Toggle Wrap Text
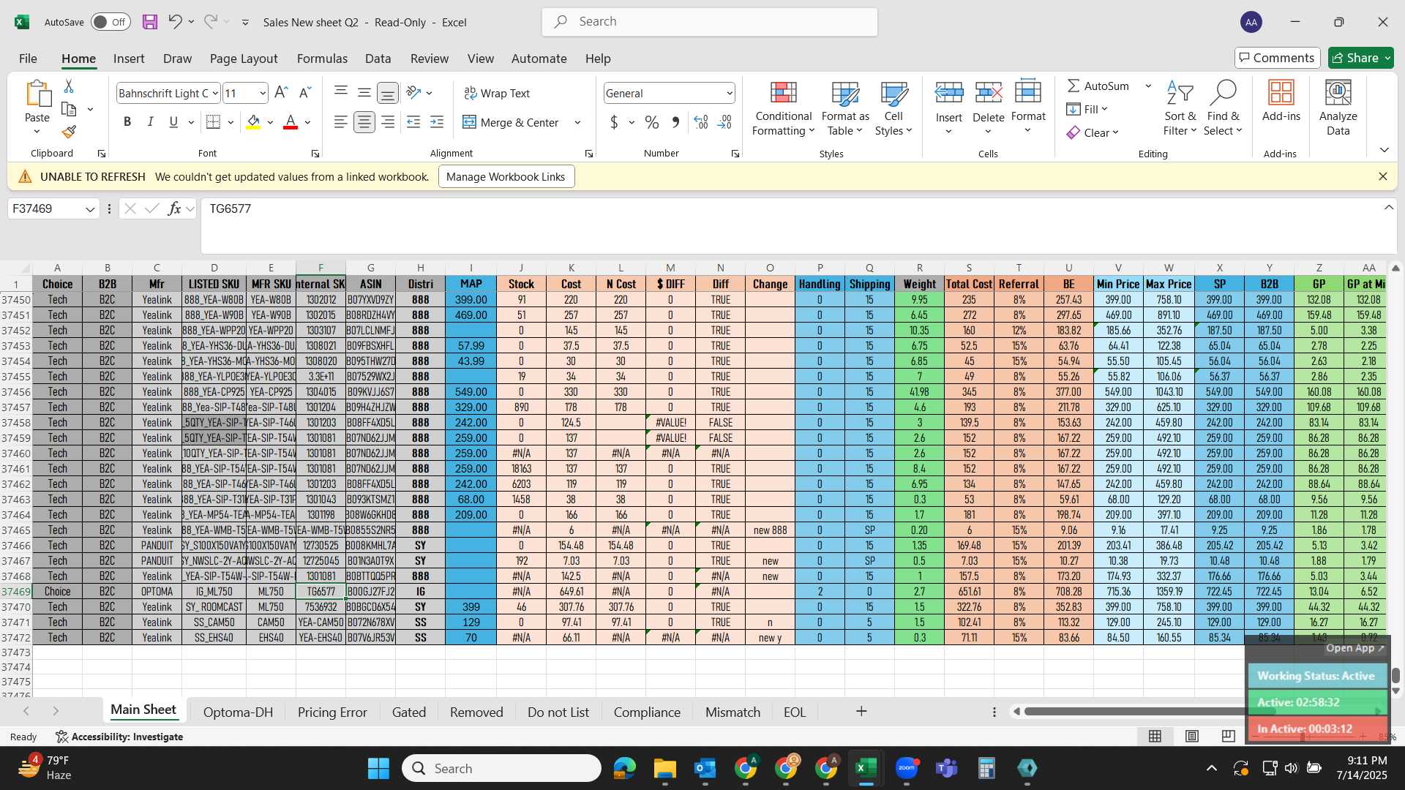 pos(497,93)
